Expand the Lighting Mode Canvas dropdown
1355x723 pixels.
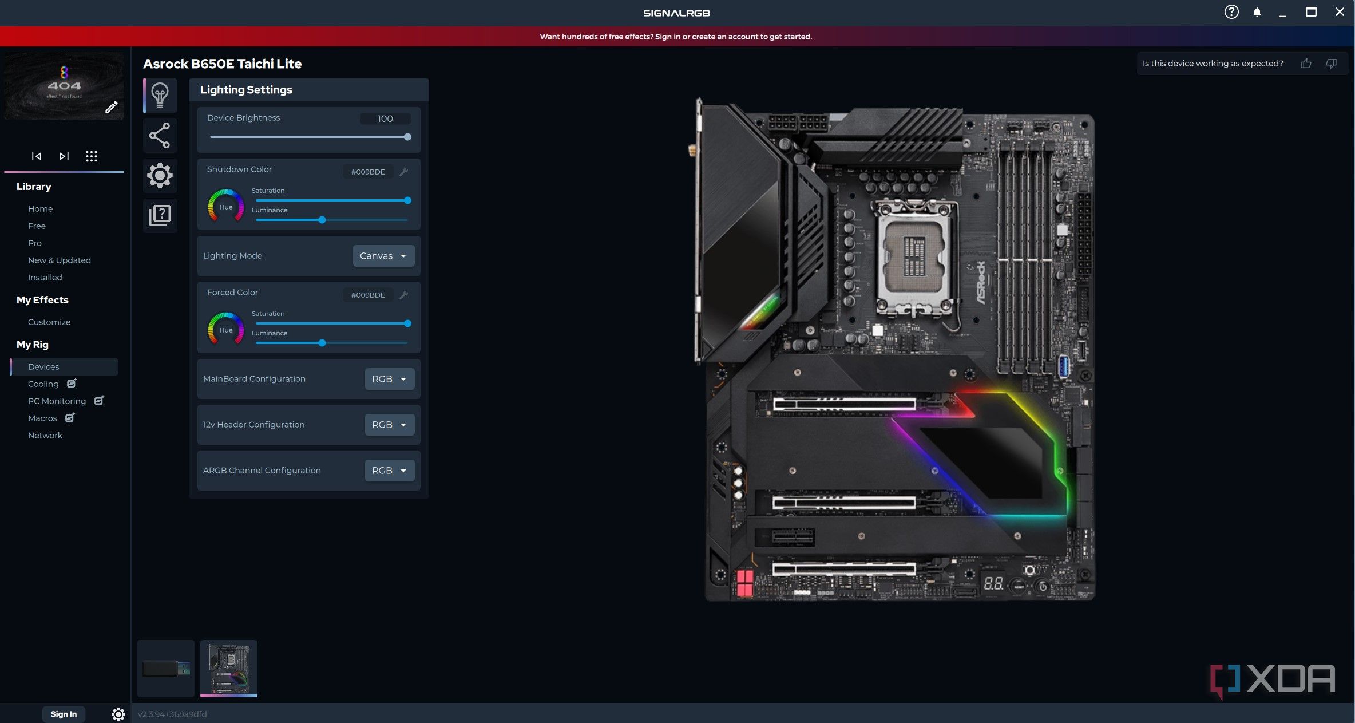point(383,256)
